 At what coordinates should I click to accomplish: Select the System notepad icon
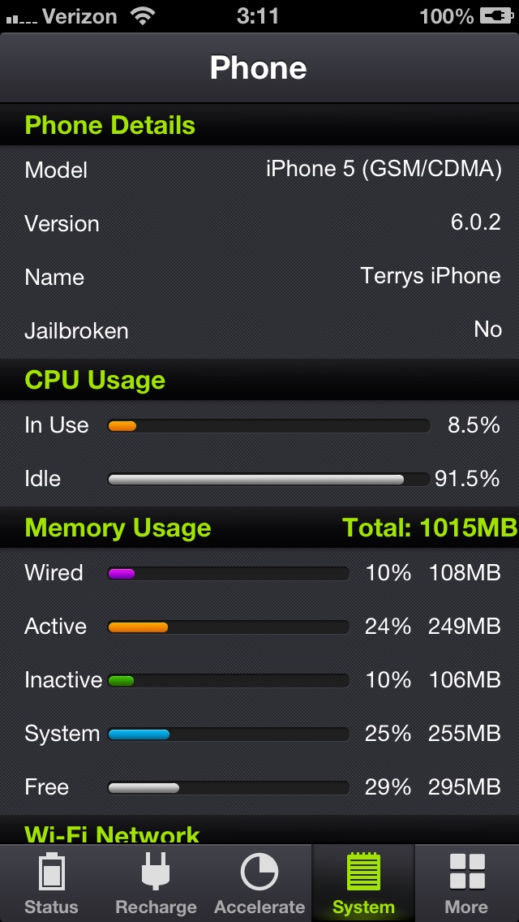(363, 872)
